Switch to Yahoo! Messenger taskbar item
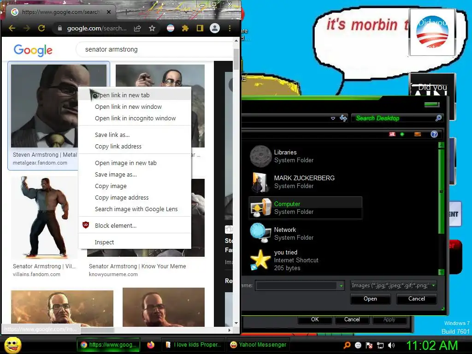The image size is (472, 354). [258, 345]
